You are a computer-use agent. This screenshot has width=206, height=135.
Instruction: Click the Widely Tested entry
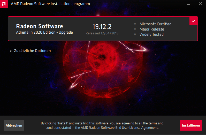click(x=151, y=34)
